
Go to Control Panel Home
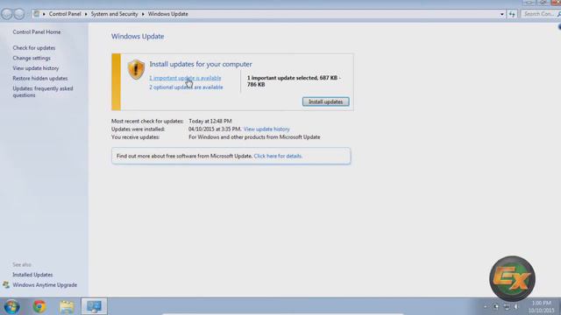(x=37, y=31)
